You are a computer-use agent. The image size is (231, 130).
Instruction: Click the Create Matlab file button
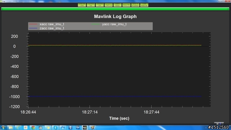tap(144, 5)
